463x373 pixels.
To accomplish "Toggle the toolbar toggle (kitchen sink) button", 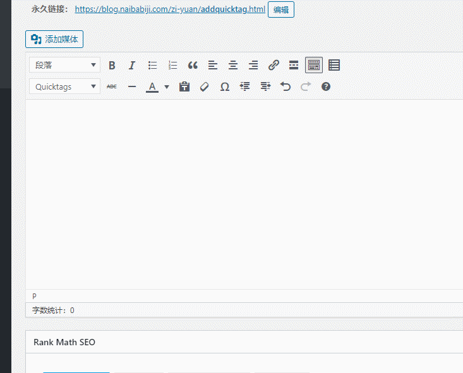I will 314,65.
